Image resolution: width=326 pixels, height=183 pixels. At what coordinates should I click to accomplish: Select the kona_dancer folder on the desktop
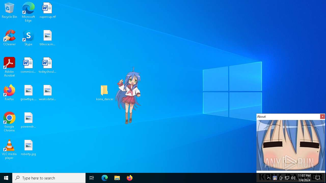point(105,93)
